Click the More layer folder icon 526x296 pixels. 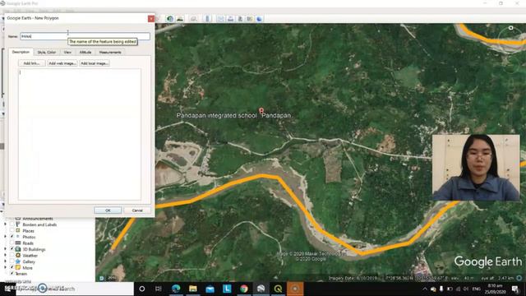(18, 267)
